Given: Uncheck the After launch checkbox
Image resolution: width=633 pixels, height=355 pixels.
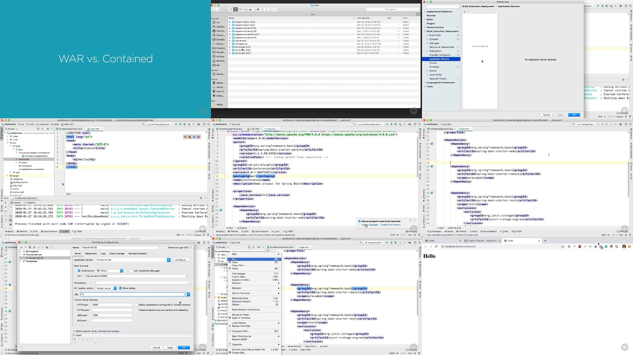Looking at the screenshot, I should [x=79, y=271].
